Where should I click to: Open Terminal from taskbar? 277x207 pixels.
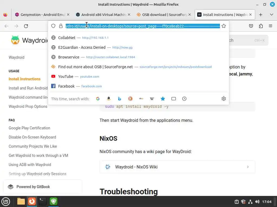[x=42, y=201]
